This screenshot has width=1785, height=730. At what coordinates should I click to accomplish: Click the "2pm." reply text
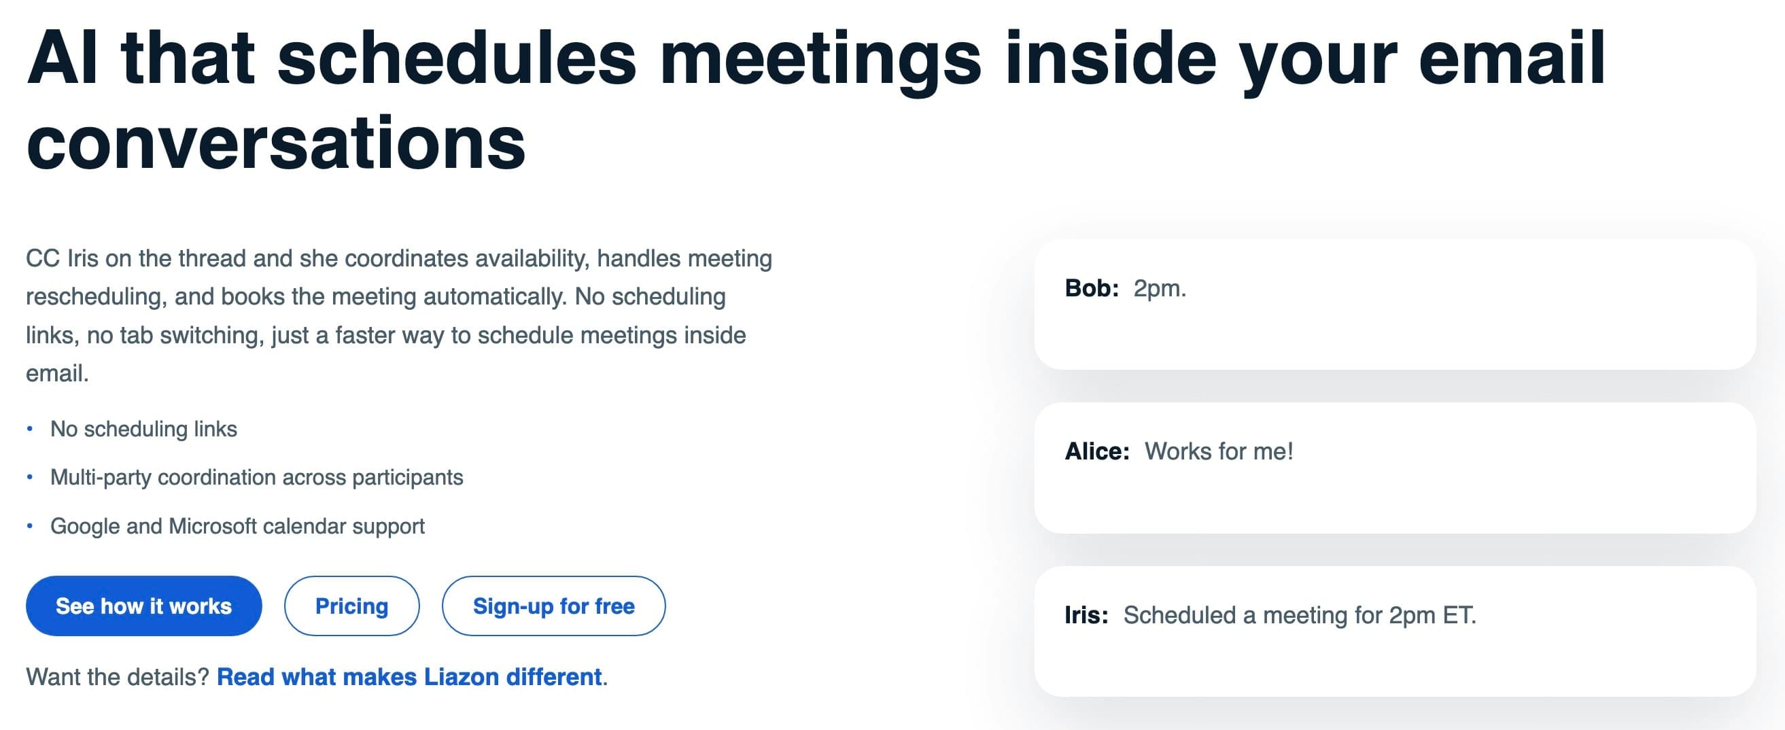pyautogui.click(x=1159, y=288)
